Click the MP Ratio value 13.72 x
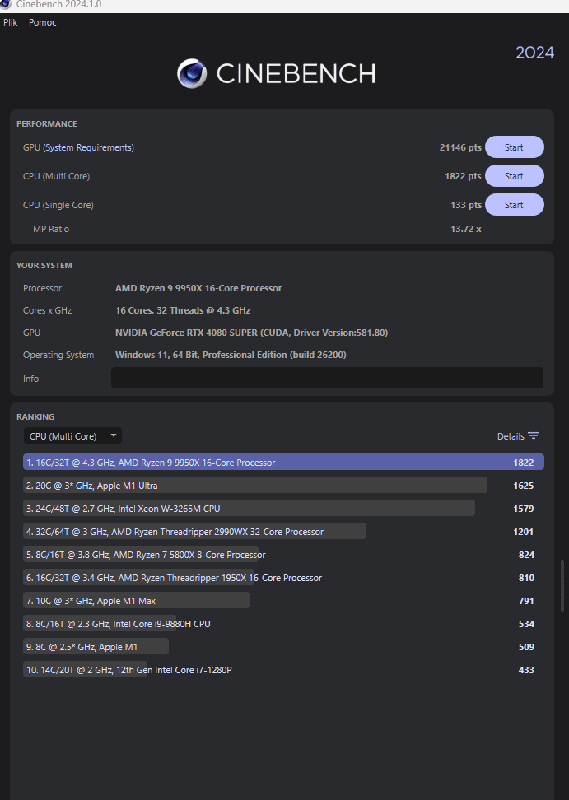The image size is (569, 800). click(466, 229)
